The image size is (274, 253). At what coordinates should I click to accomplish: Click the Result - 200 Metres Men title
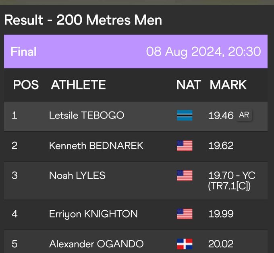coord(83,20)
